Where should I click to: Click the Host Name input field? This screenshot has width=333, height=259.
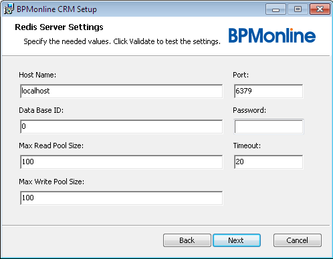point(121,91)
